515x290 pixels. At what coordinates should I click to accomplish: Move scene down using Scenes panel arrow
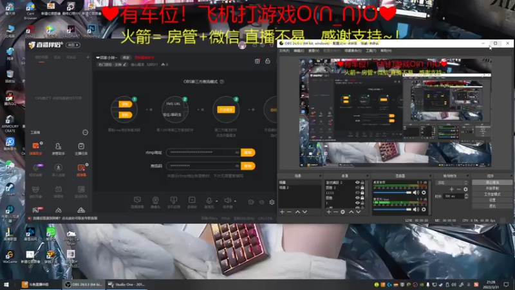point(304,212)
